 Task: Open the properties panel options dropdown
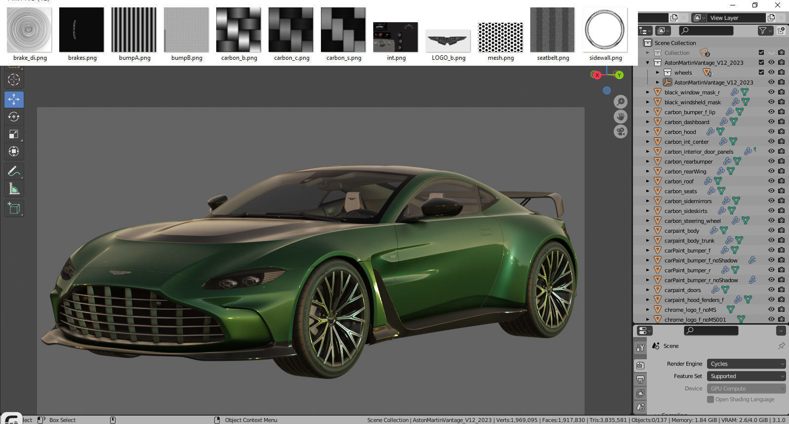[781, 331]
